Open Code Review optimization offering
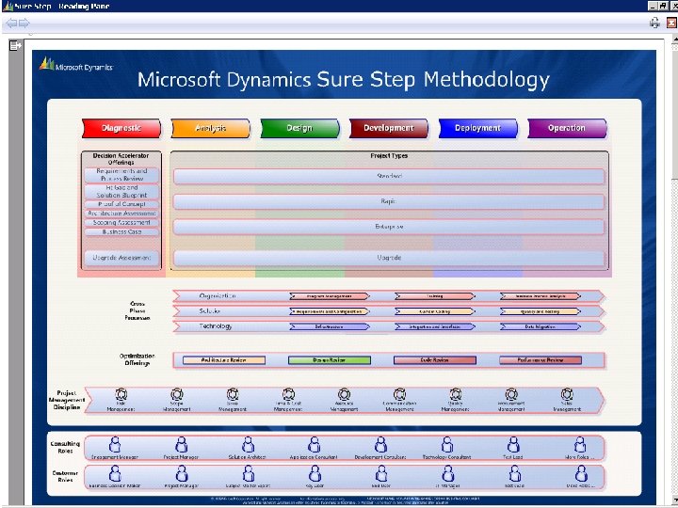678x508 pixels. pyautogui.click(x=435, y=360)
